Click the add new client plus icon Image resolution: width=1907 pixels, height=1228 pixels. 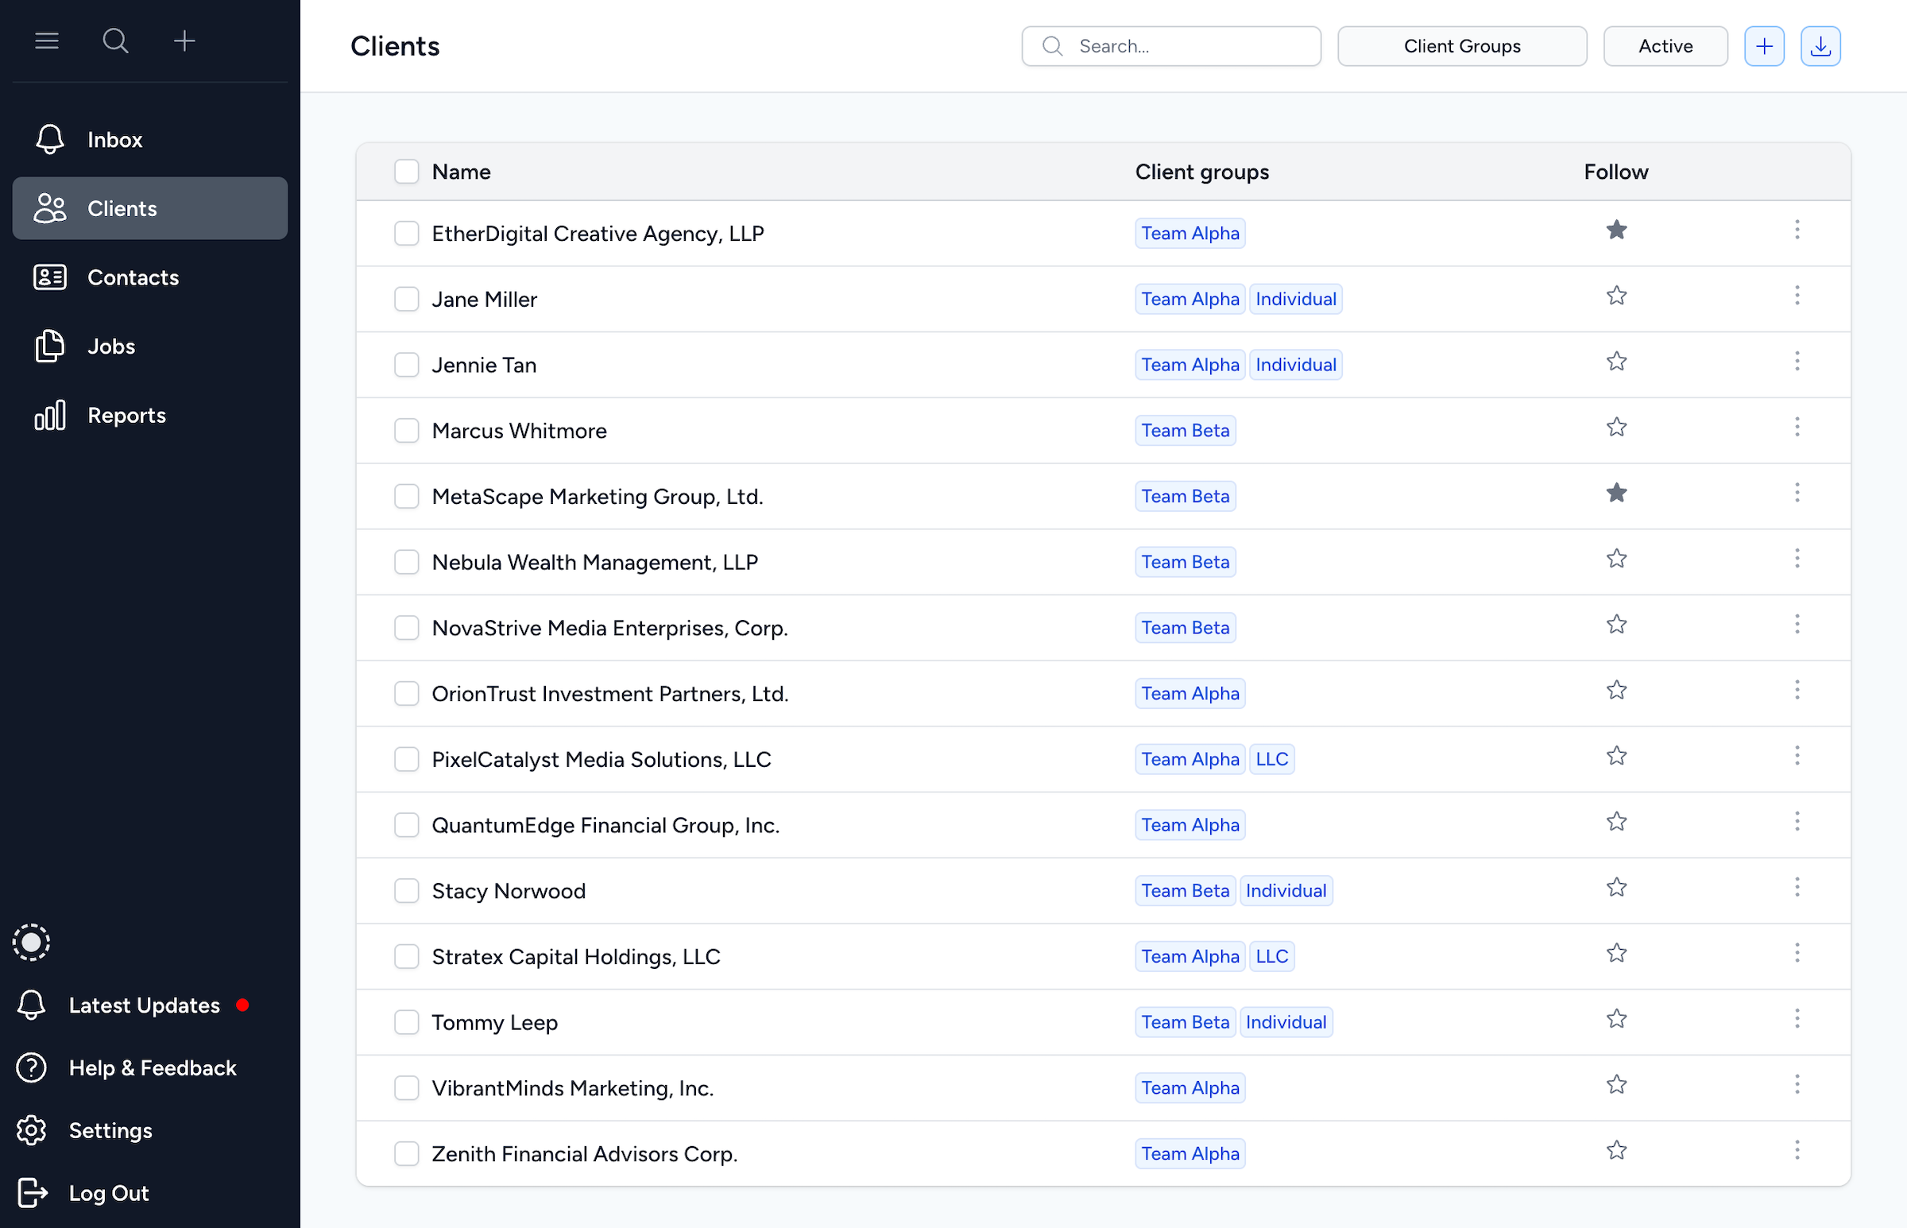coord(1764,45)
